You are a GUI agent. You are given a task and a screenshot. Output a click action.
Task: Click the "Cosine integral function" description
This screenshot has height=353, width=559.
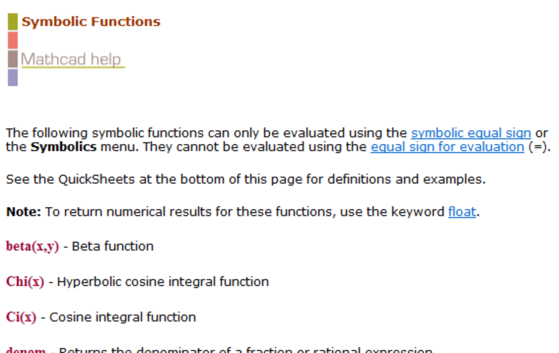pos(123,318)
